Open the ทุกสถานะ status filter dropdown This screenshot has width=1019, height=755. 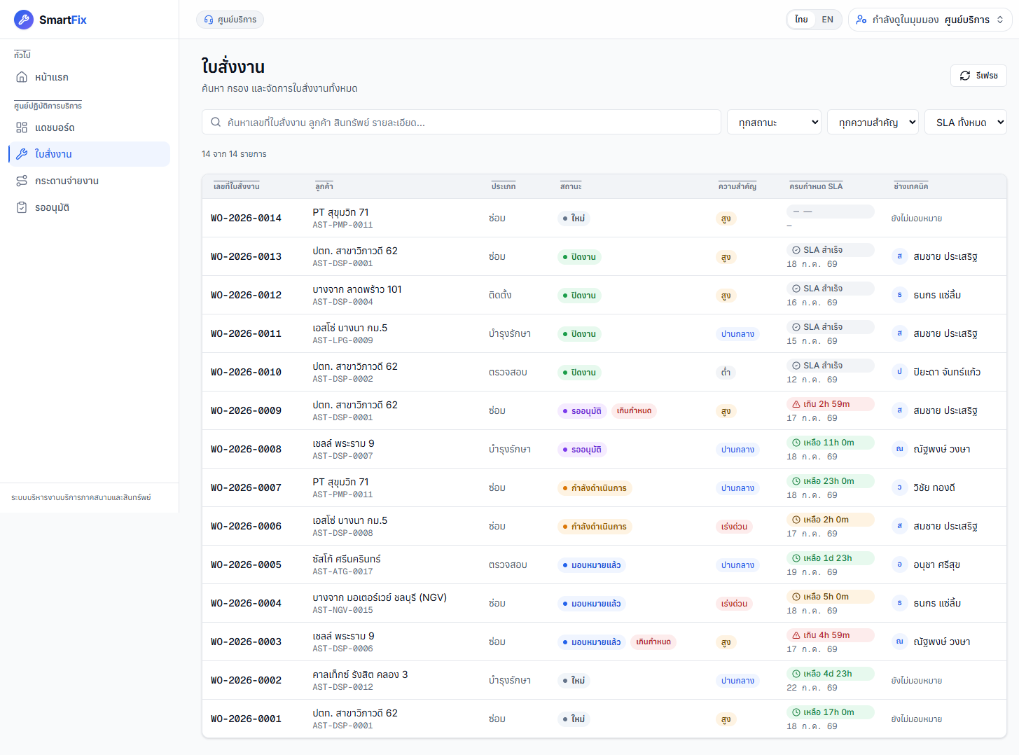point(774,122)
